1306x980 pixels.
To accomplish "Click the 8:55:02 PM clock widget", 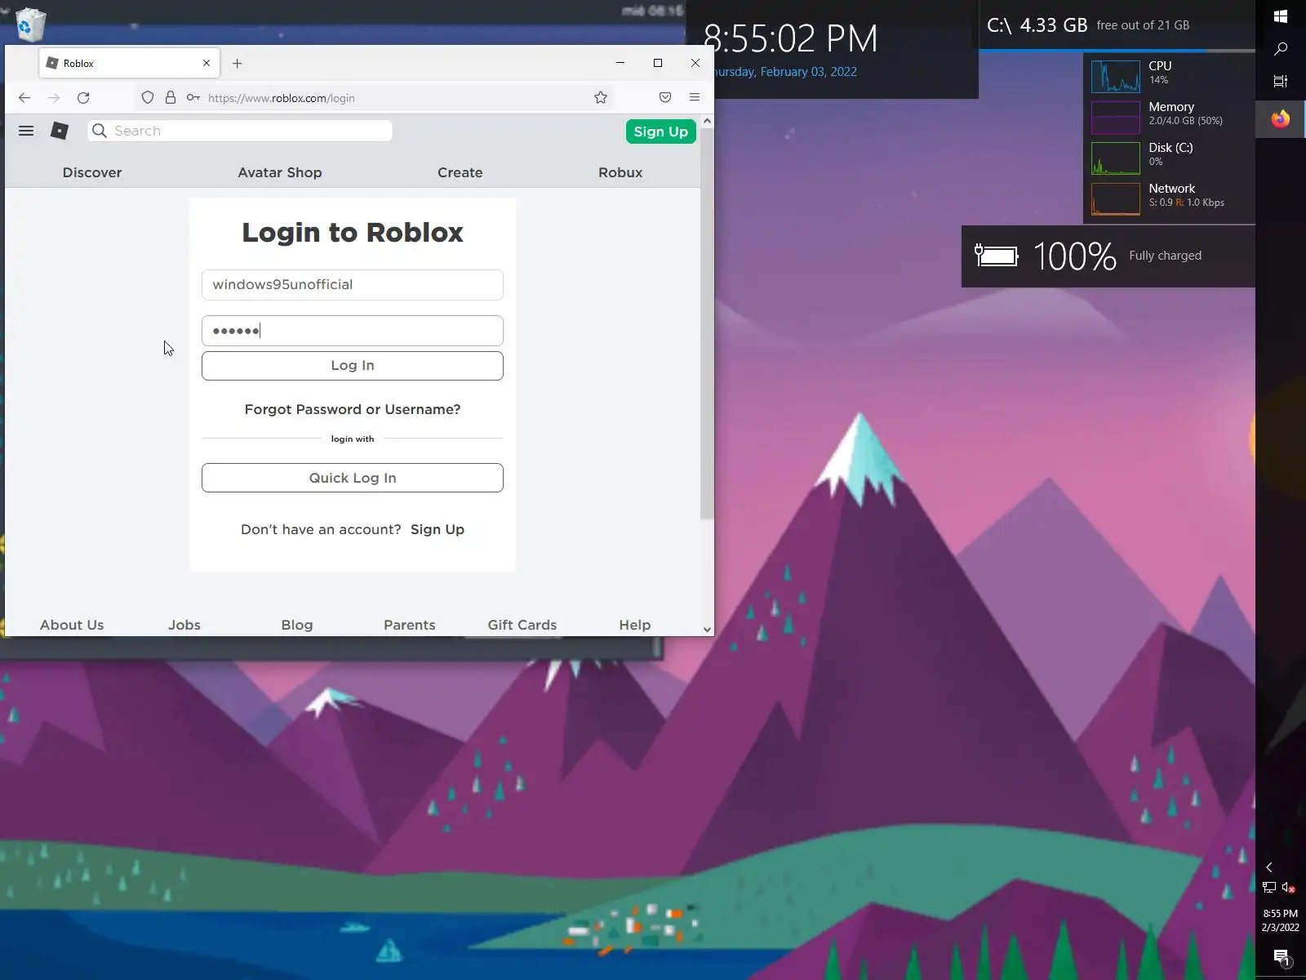I will (791, 38).
